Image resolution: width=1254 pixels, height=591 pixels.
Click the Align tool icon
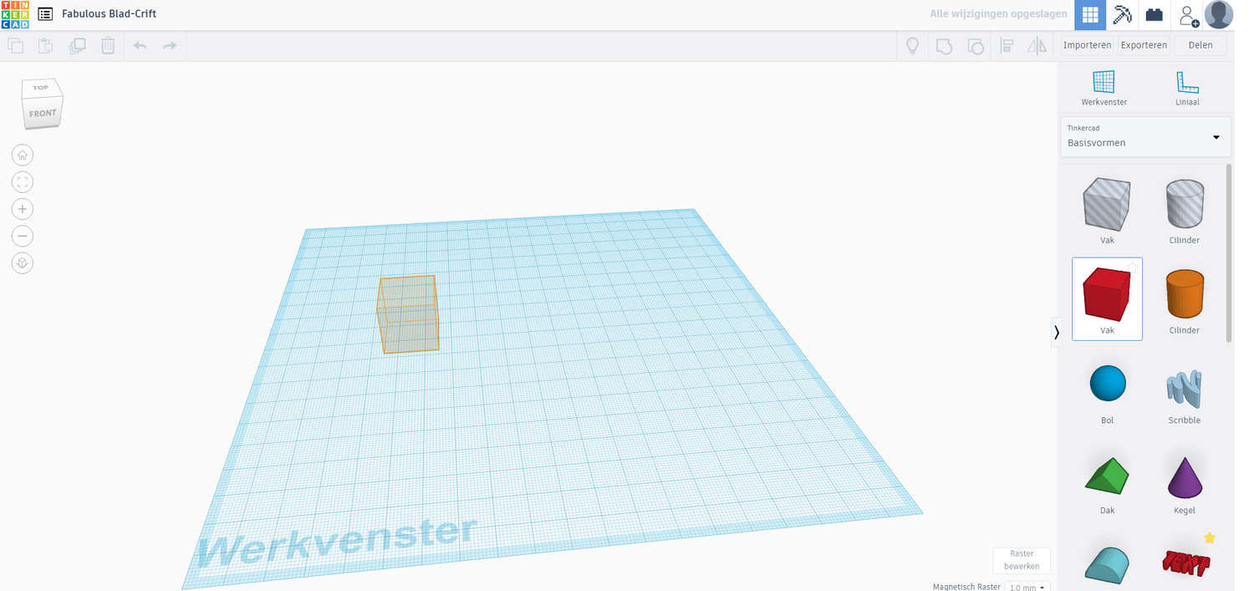[x=1007, y=46]
